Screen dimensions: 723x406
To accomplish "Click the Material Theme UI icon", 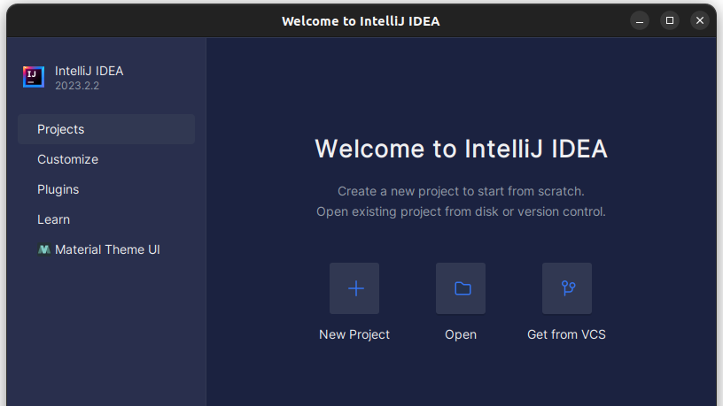I will click(x=43, y=249).
